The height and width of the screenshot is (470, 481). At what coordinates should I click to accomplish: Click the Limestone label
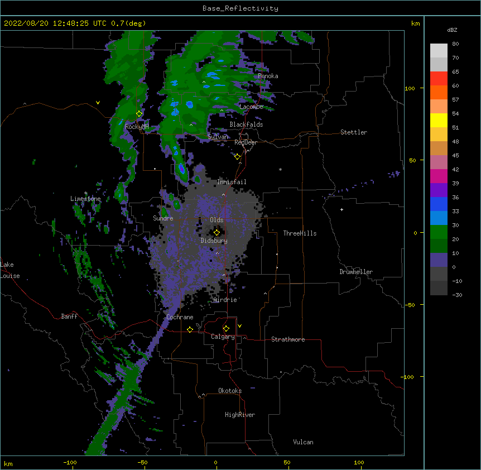coord(85,199)
